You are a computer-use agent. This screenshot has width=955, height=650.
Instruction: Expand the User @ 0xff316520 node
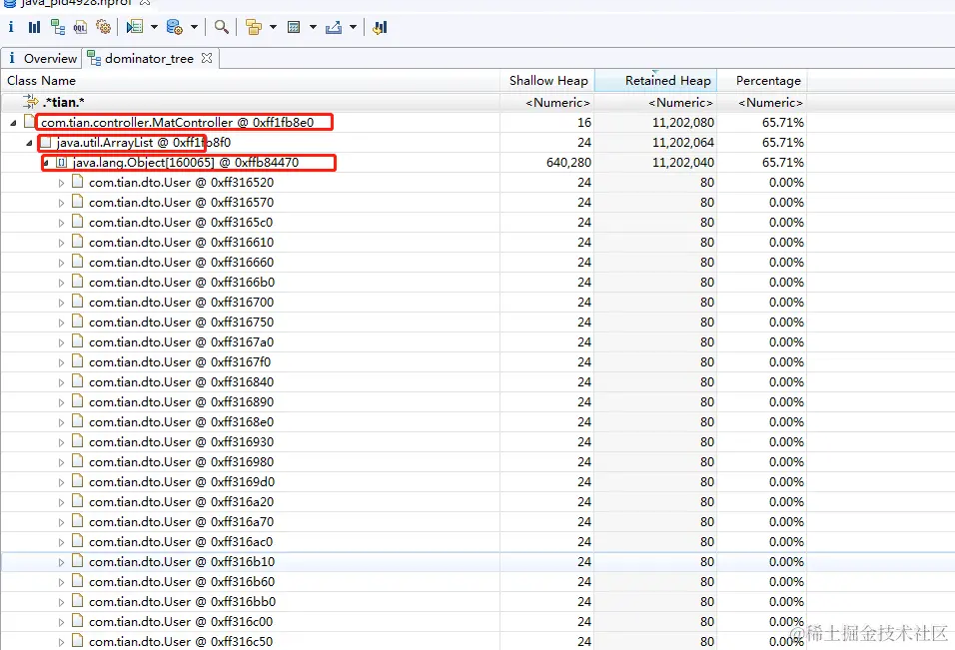[x=61, y=183]
